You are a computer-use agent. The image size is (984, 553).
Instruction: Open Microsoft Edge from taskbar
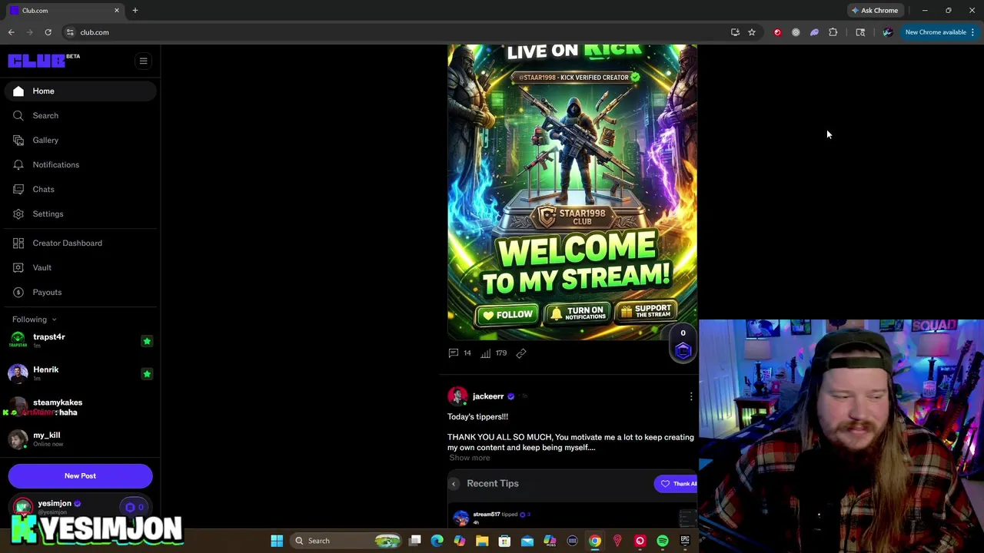click(x=437, y=541)
